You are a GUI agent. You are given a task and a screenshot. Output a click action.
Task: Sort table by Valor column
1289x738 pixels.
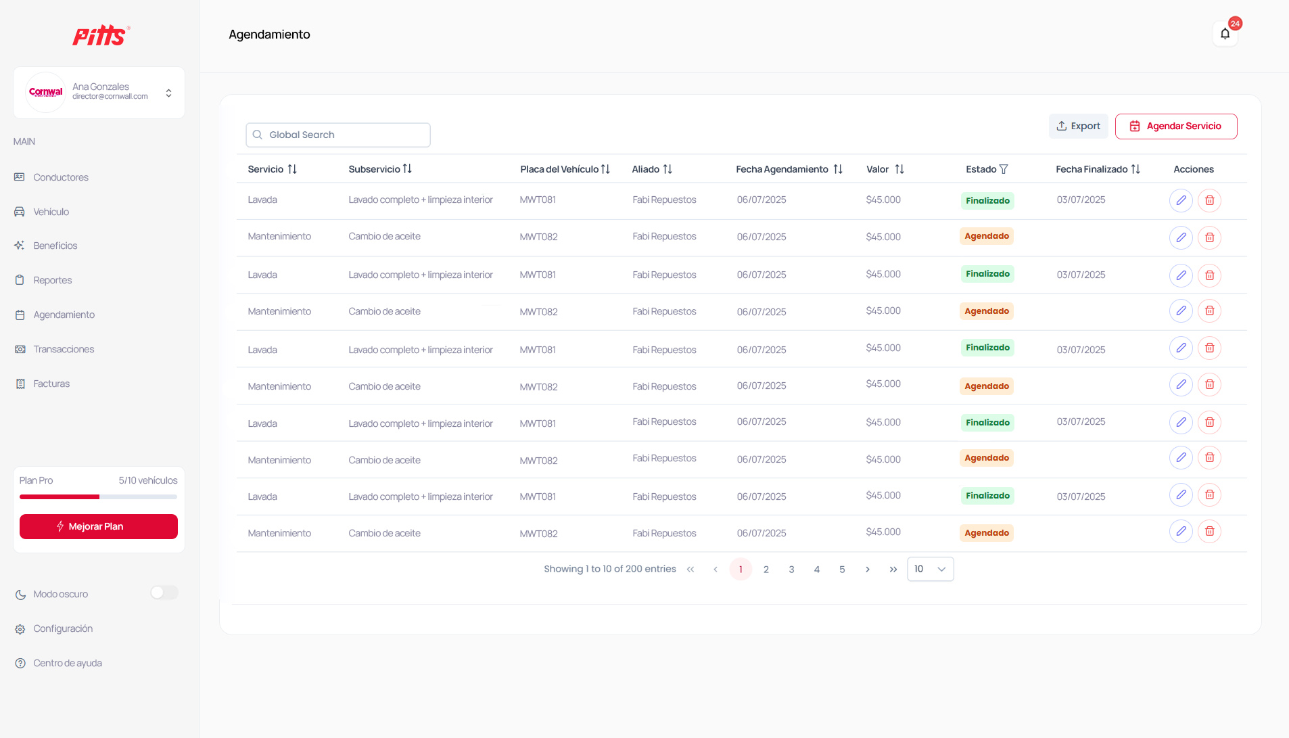pyautogui.click(x=899, y=169)
